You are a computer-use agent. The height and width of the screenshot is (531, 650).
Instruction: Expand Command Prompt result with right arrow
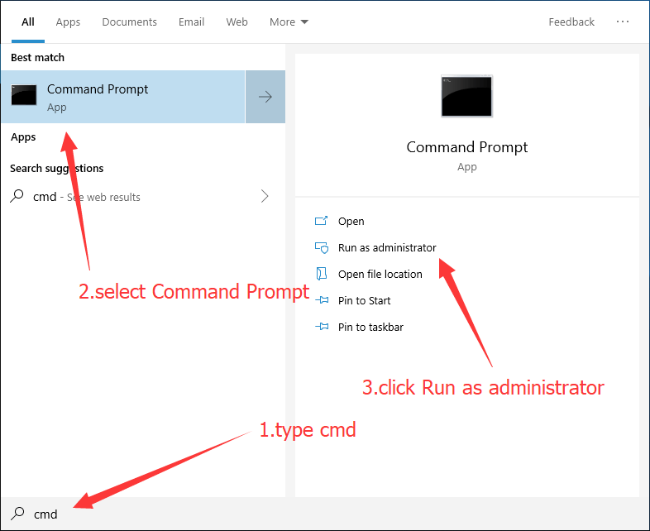pyautogui.click(x=265, y=97)
